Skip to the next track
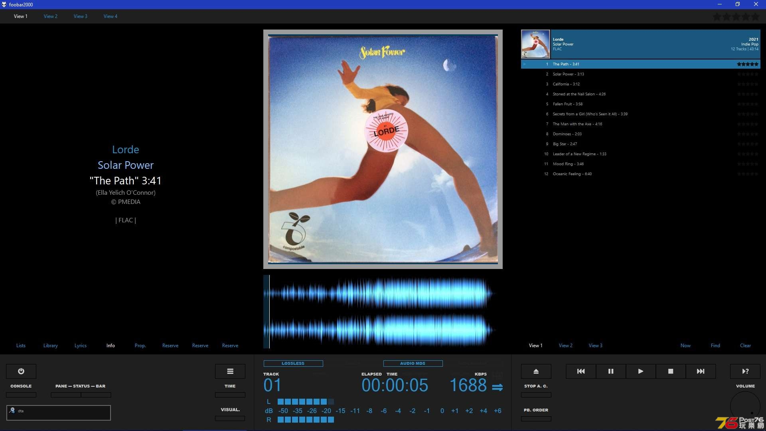 [x=701, y=371]
